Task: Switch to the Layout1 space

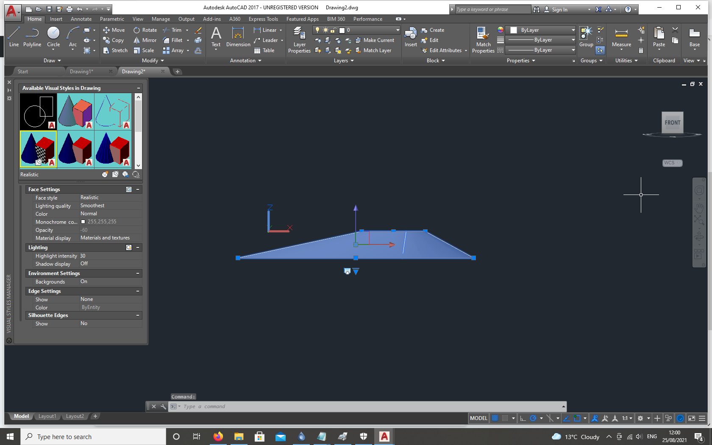Action: (47, 416)
